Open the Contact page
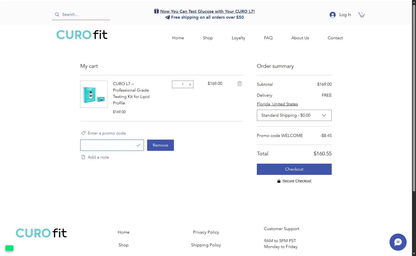Viewport: 416px width, 256px height. pos(335,38)
